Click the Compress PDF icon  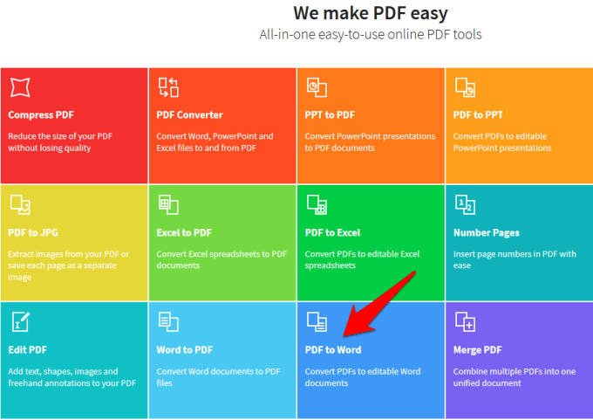tap(20, 87)
